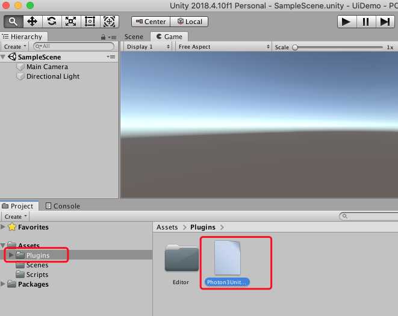
Task: Click the Game view viewport
Action: [259, 124]
